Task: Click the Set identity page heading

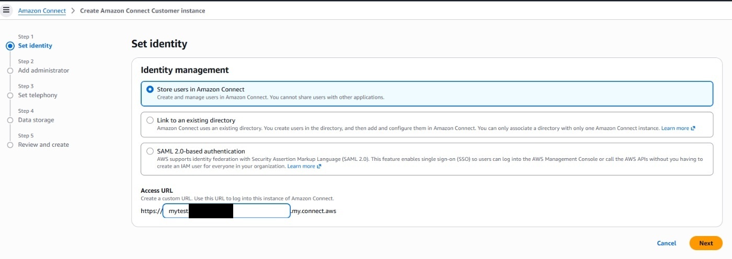Action: click(159, 44)
